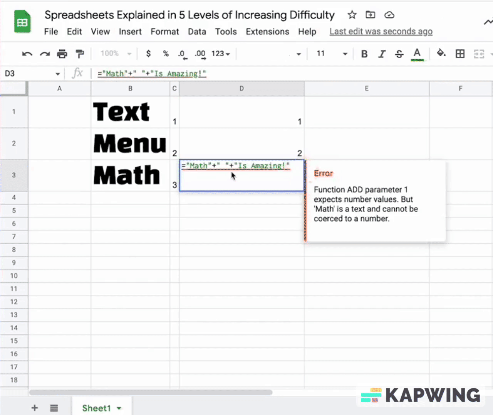The height and width of the screenshot is (415, 493).
Task: Open 'Last edit was seconds ago' link
Action: click(x=381, y=32)
